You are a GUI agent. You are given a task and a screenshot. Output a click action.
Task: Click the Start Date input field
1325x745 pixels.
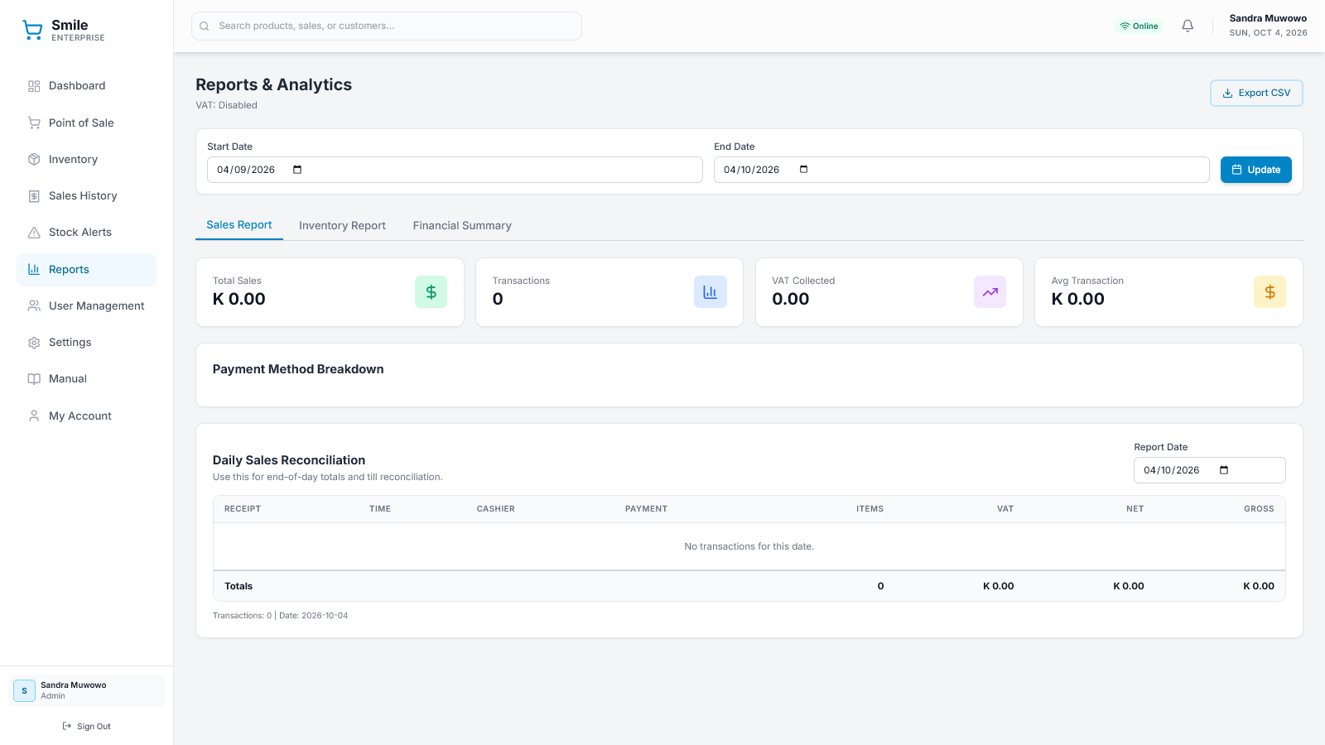coord(455,170)
